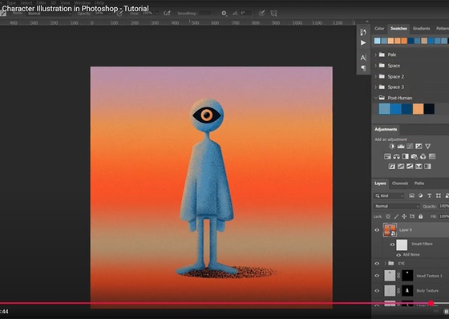Open the Normal blend mode dropdown
The width and height of the screenshot is (449, 319).
tap(397, 206)
